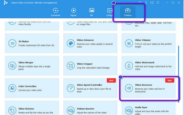Screen dimensions: 184x115
Task: Click the vertical scrollbar on the right
Action: pos(178,74)
